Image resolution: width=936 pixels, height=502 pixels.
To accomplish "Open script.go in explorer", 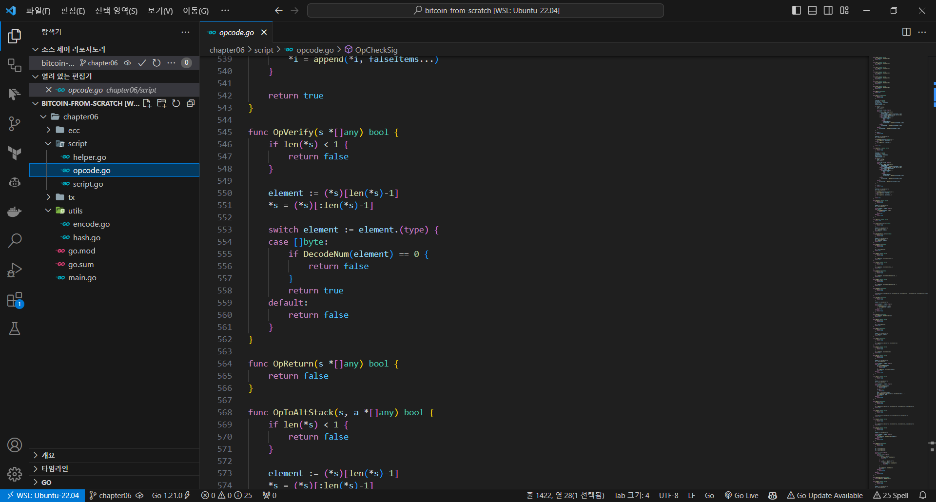I will click(x=114, y=184).
